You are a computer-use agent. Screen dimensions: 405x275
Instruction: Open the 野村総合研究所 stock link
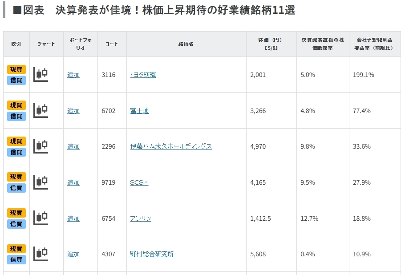[x=152, y=254]
